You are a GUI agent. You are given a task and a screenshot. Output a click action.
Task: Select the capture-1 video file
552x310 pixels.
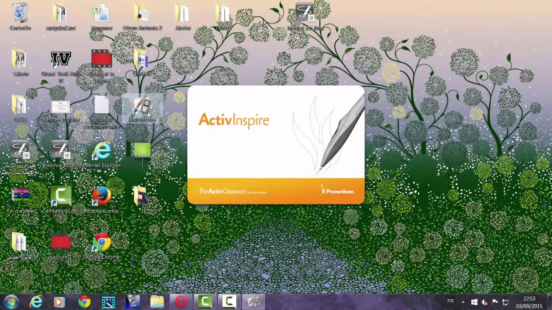tap(61, 246)
